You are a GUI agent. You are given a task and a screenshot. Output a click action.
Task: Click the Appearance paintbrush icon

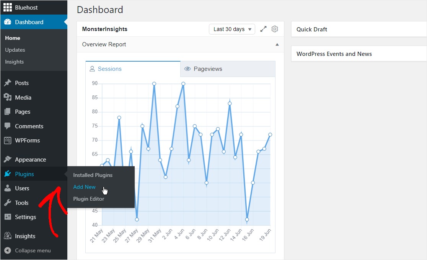(8, 159)
